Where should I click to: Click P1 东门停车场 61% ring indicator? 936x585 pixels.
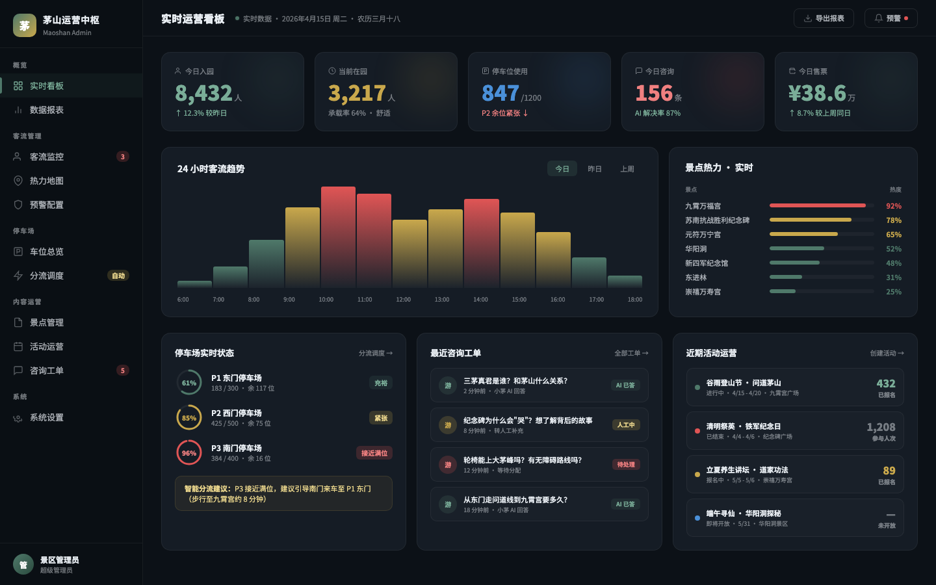pyautogui.click(x=189, y=383)
